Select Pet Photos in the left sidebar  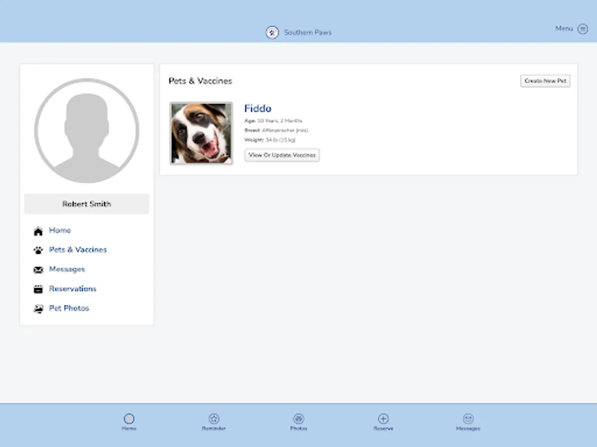[x=69, y=308]
